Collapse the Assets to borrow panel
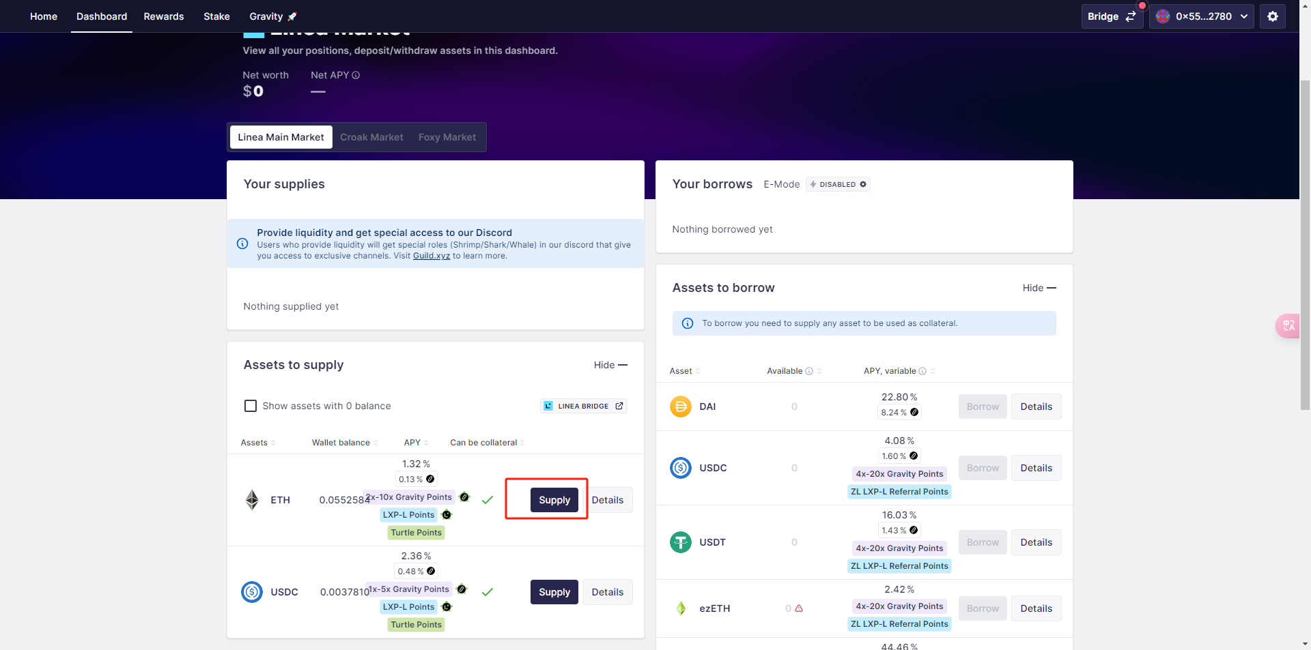The height and width of the screenshot is (650, 1311). [x=1039, y=288]
